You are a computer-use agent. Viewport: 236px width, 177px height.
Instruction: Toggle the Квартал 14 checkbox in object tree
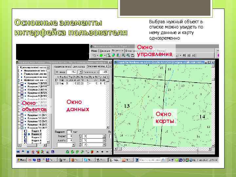tap(22, 125)
